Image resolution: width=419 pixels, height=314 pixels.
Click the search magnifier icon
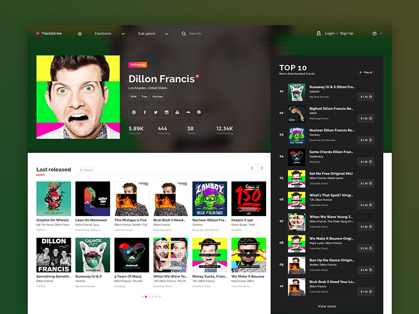184,33
